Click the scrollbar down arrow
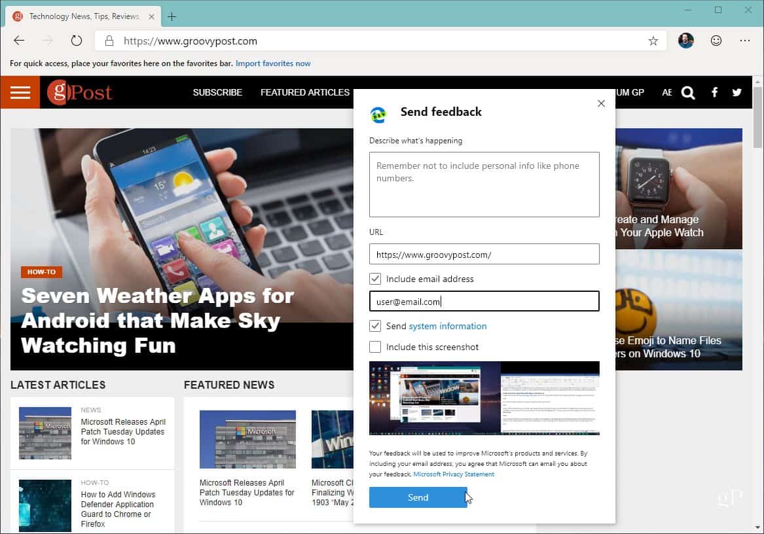The image size is (764, 534). pos(757,527)
